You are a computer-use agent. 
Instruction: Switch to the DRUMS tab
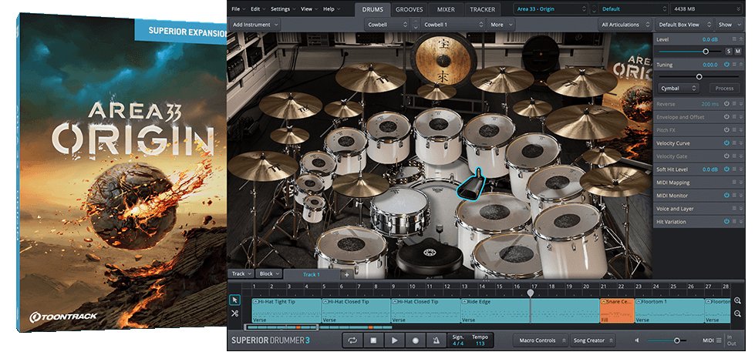click(x=372, y=9)
